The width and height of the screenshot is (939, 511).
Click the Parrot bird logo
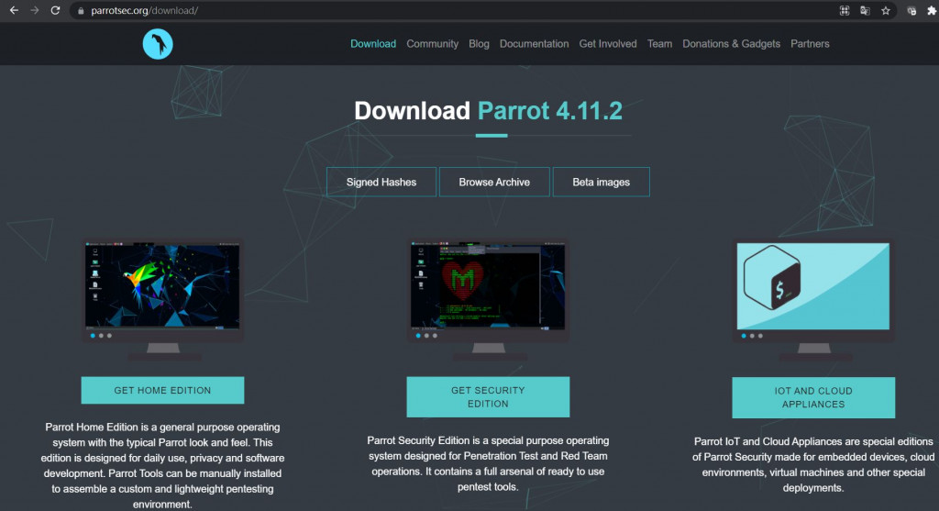click(158, 44)
